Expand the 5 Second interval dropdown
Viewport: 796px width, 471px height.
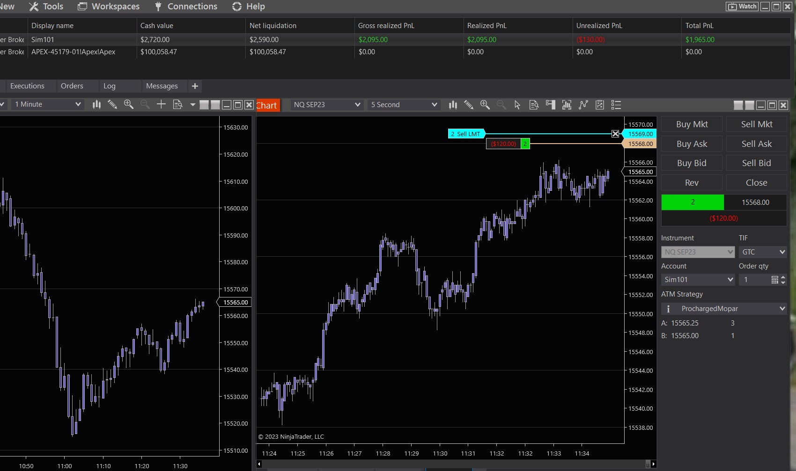click(x=404, y=105)
